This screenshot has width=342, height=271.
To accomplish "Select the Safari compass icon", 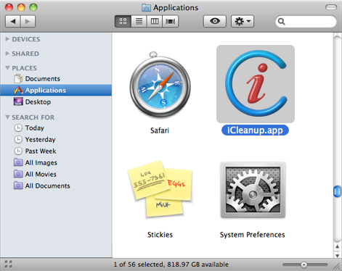I will point(160,85).
